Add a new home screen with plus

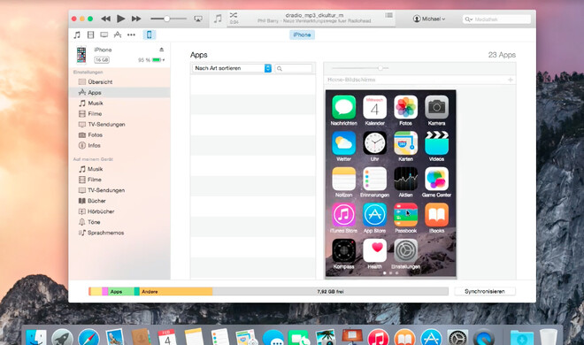click(511, 80)
